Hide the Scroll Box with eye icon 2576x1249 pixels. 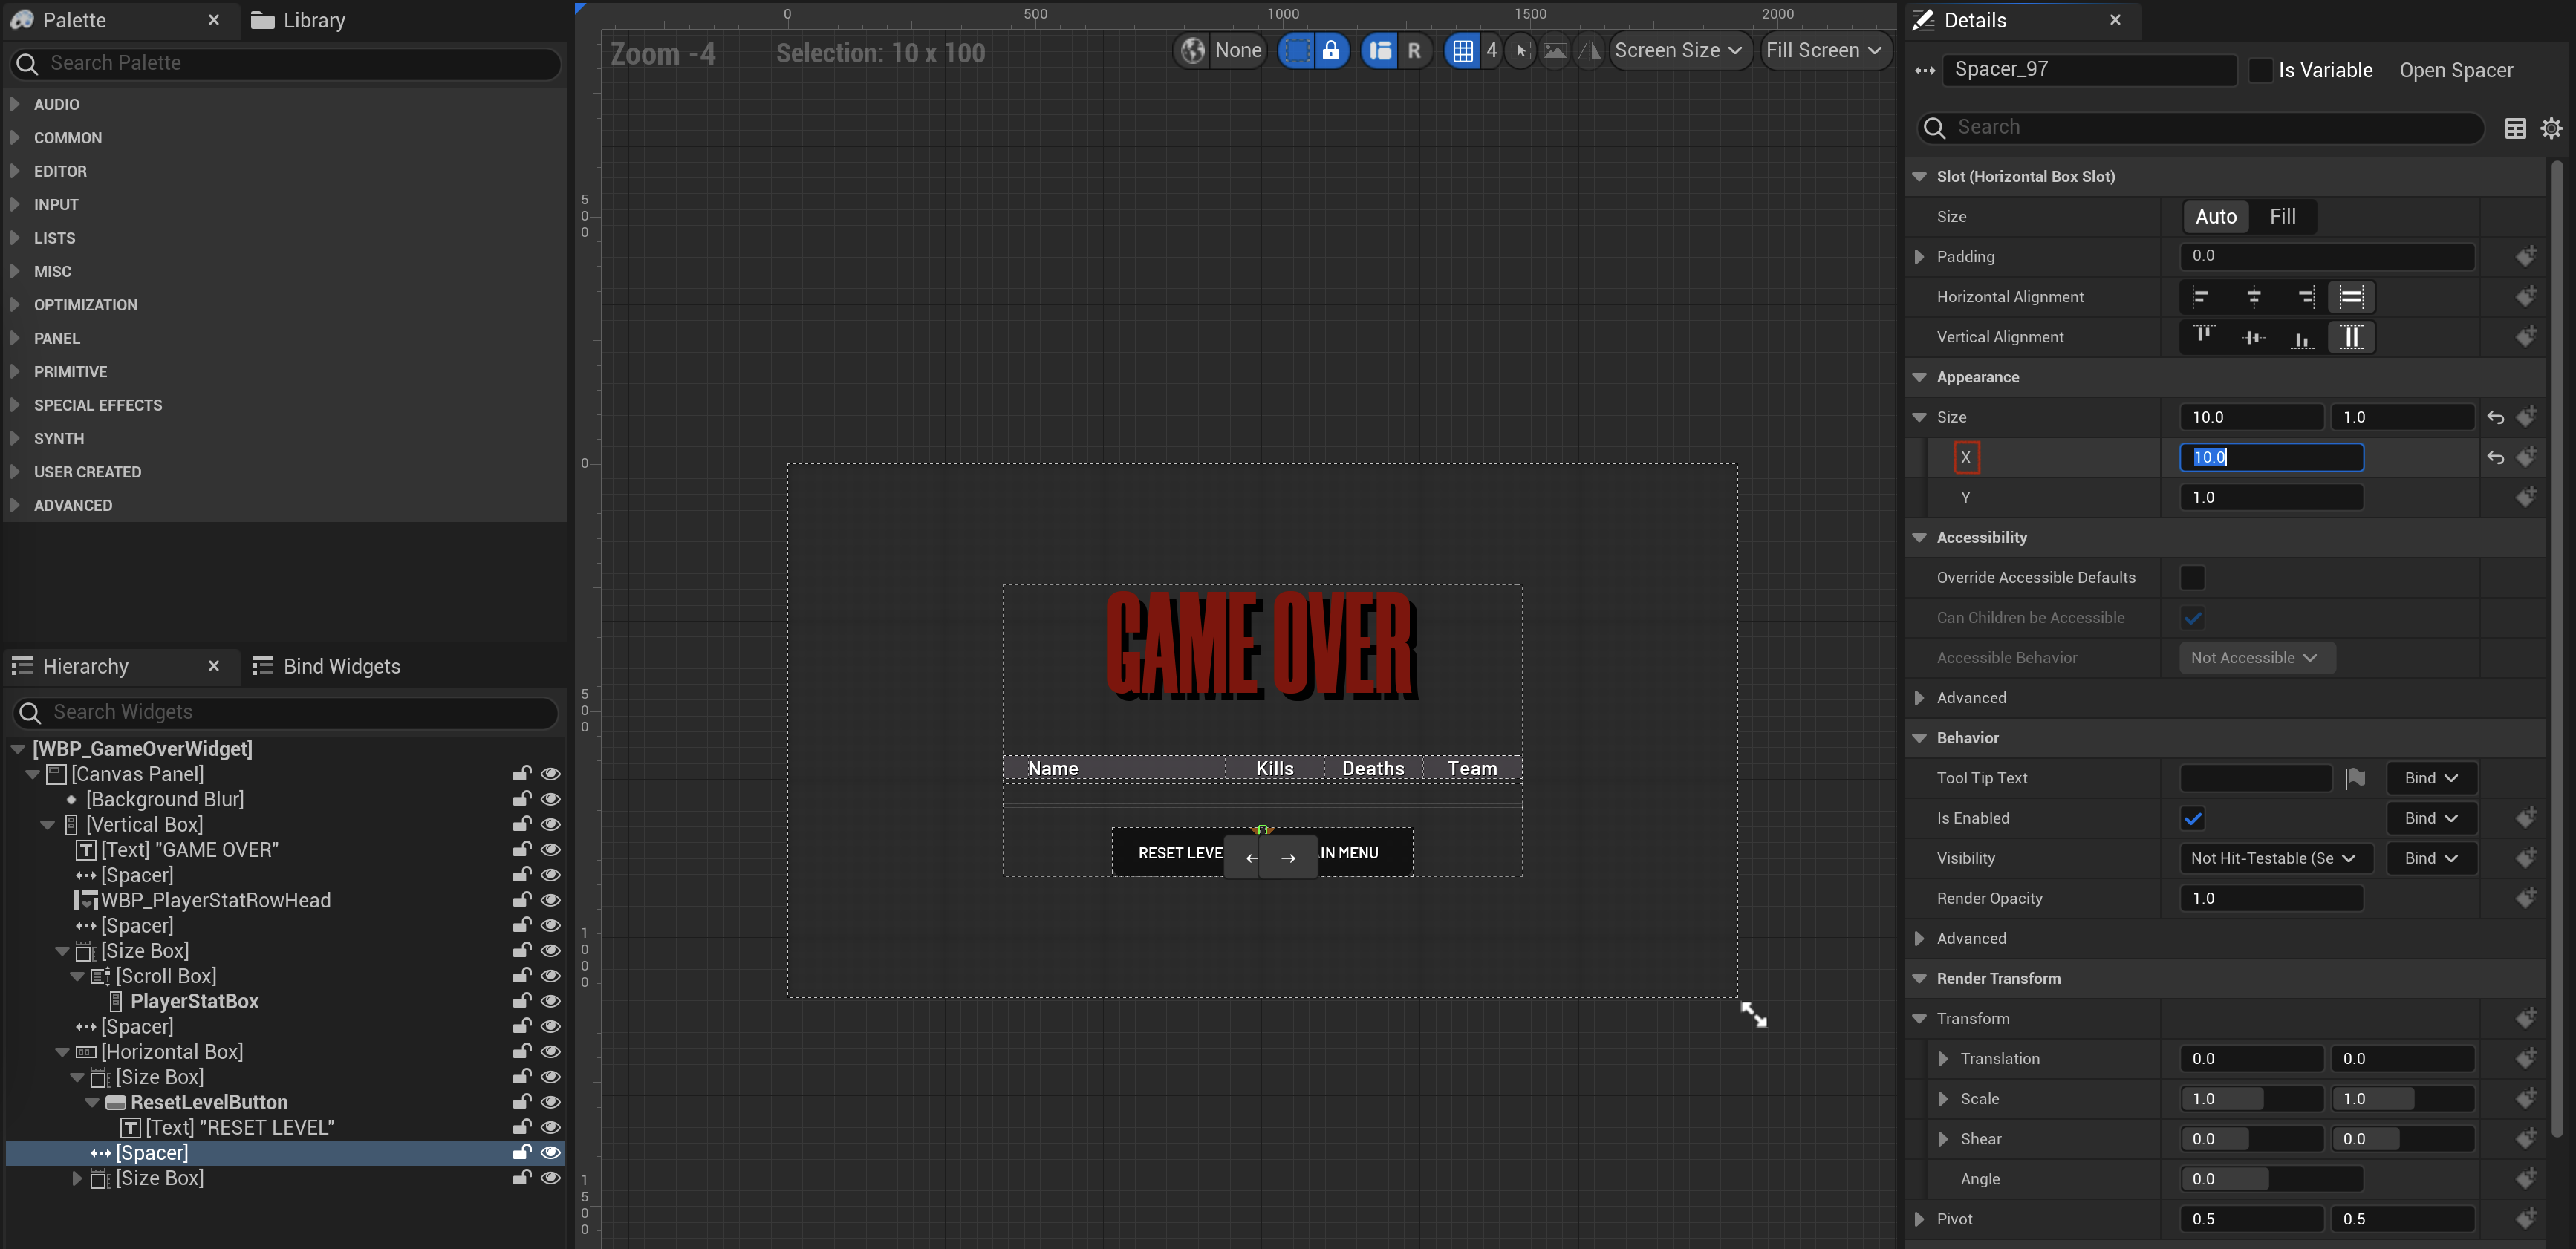coord(550,976)
